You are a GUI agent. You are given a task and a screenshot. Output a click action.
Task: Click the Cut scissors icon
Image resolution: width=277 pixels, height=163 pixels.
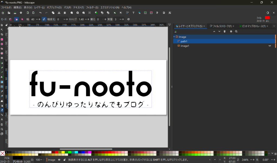[x=59, y=13]
